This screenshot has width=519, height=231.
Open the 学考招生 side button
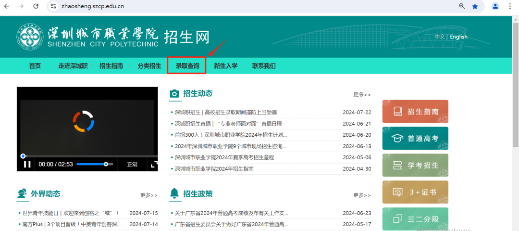(415, 165)
